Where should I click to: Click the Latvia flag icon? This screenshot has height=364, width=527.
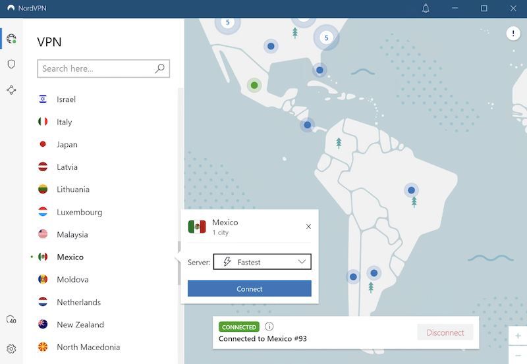(x=43, y=167)
